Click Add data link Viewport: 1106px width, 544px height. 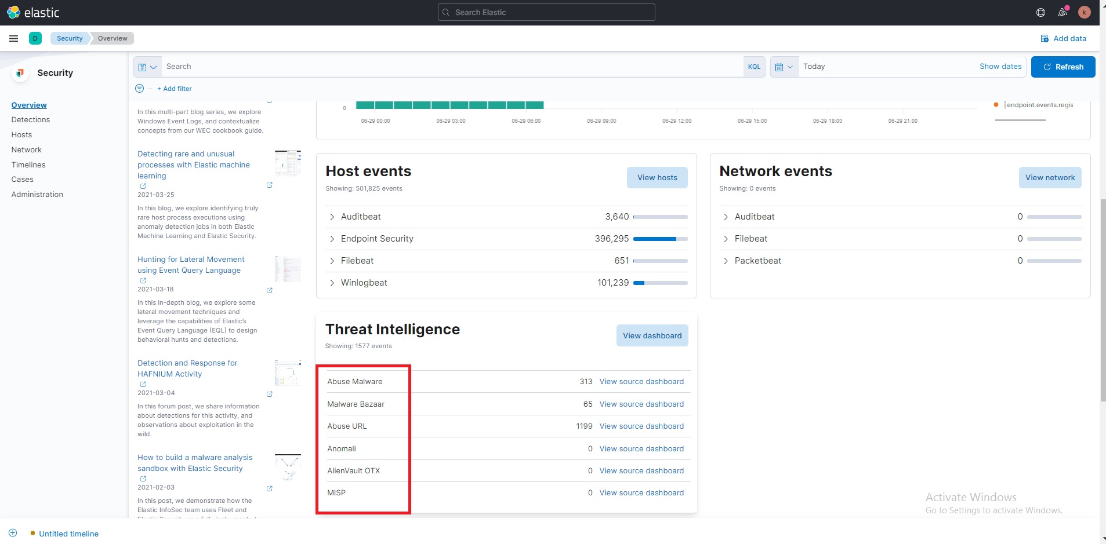1064,38
